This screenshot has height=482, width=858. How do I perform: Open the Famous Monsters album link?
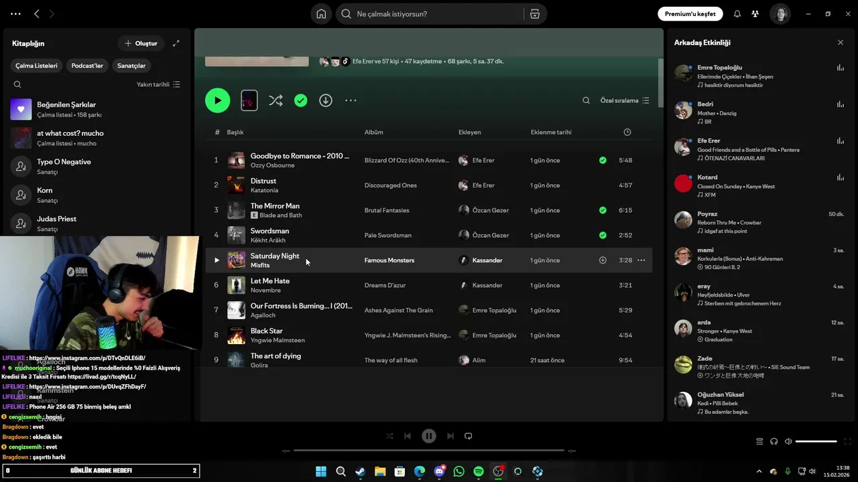point(389,260)
